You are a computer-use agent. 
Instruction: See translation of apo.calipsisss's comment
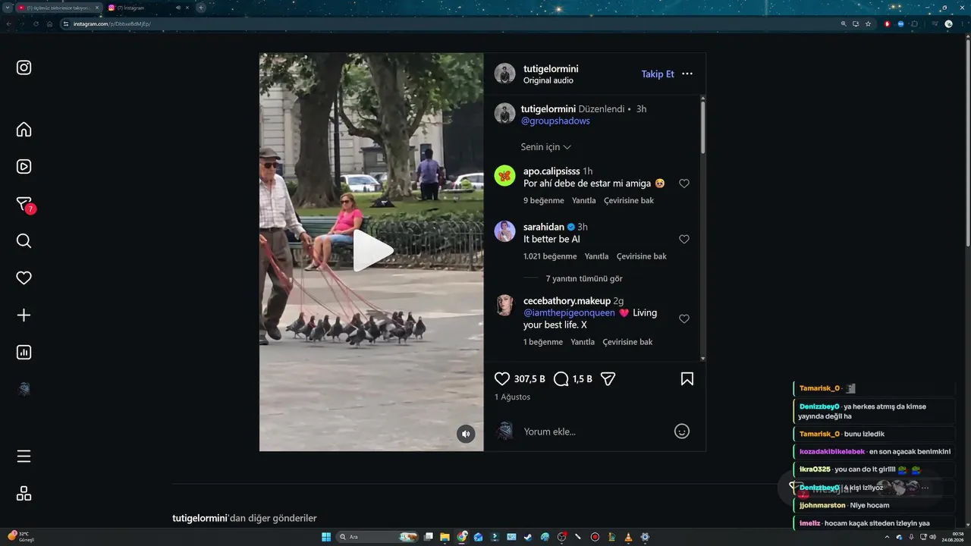pyautogui.click(x=629, y=201)
